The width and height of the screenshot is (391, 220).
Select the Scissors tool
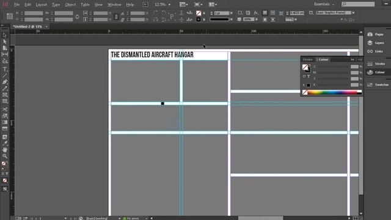[4, 109]
